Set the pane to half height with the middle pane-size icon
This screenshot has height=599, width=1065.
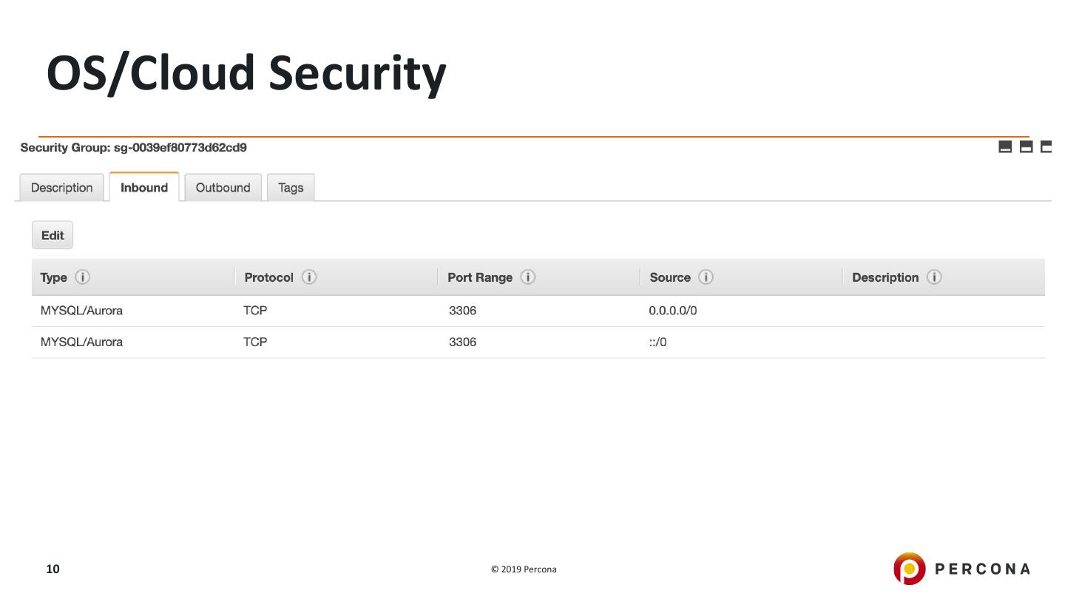click(x=1026, y=146)
